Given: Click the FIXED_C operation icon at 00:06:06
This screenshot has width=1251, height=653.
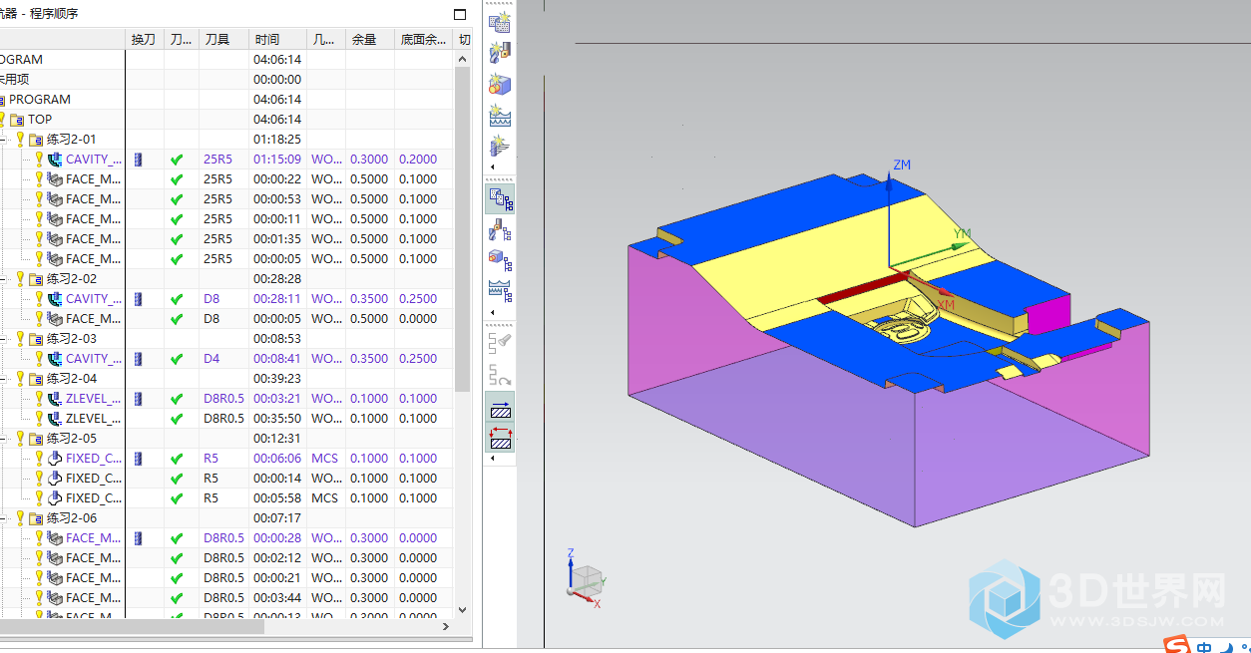Looking at the screenshot, I should click(x=55, y=458).
